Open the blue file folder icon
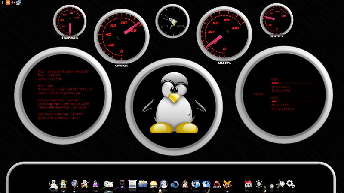 point(143,184)
